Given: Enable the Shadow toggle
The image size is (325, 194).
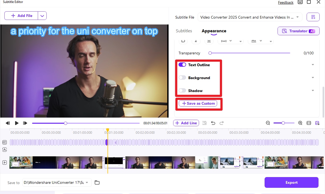Looking at the screenshot, I should [x=182, y=90].
